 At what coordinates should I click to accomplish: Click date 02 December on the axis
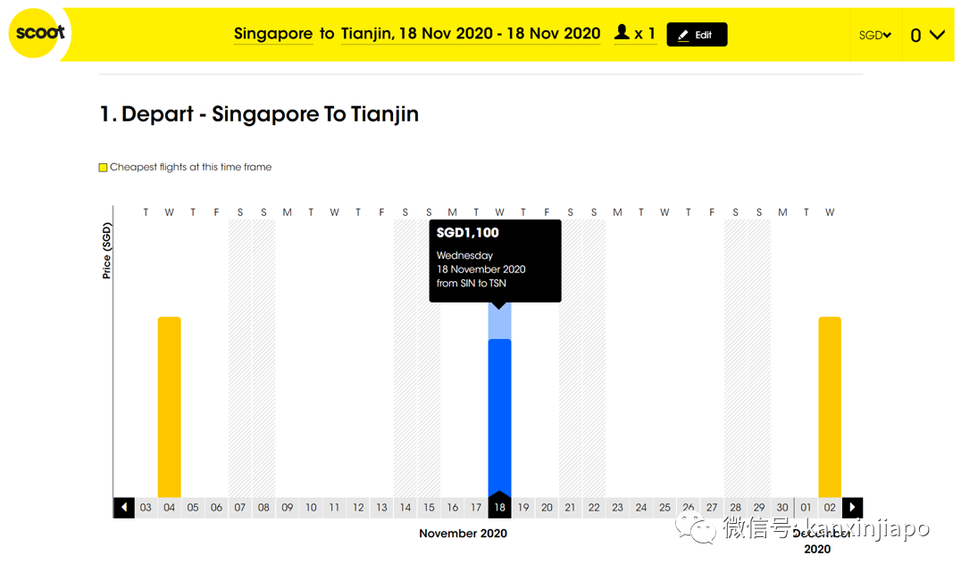tap(829, 507)
